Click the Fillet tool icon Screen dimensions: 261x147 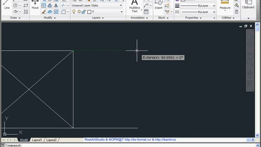pos(63,12)
